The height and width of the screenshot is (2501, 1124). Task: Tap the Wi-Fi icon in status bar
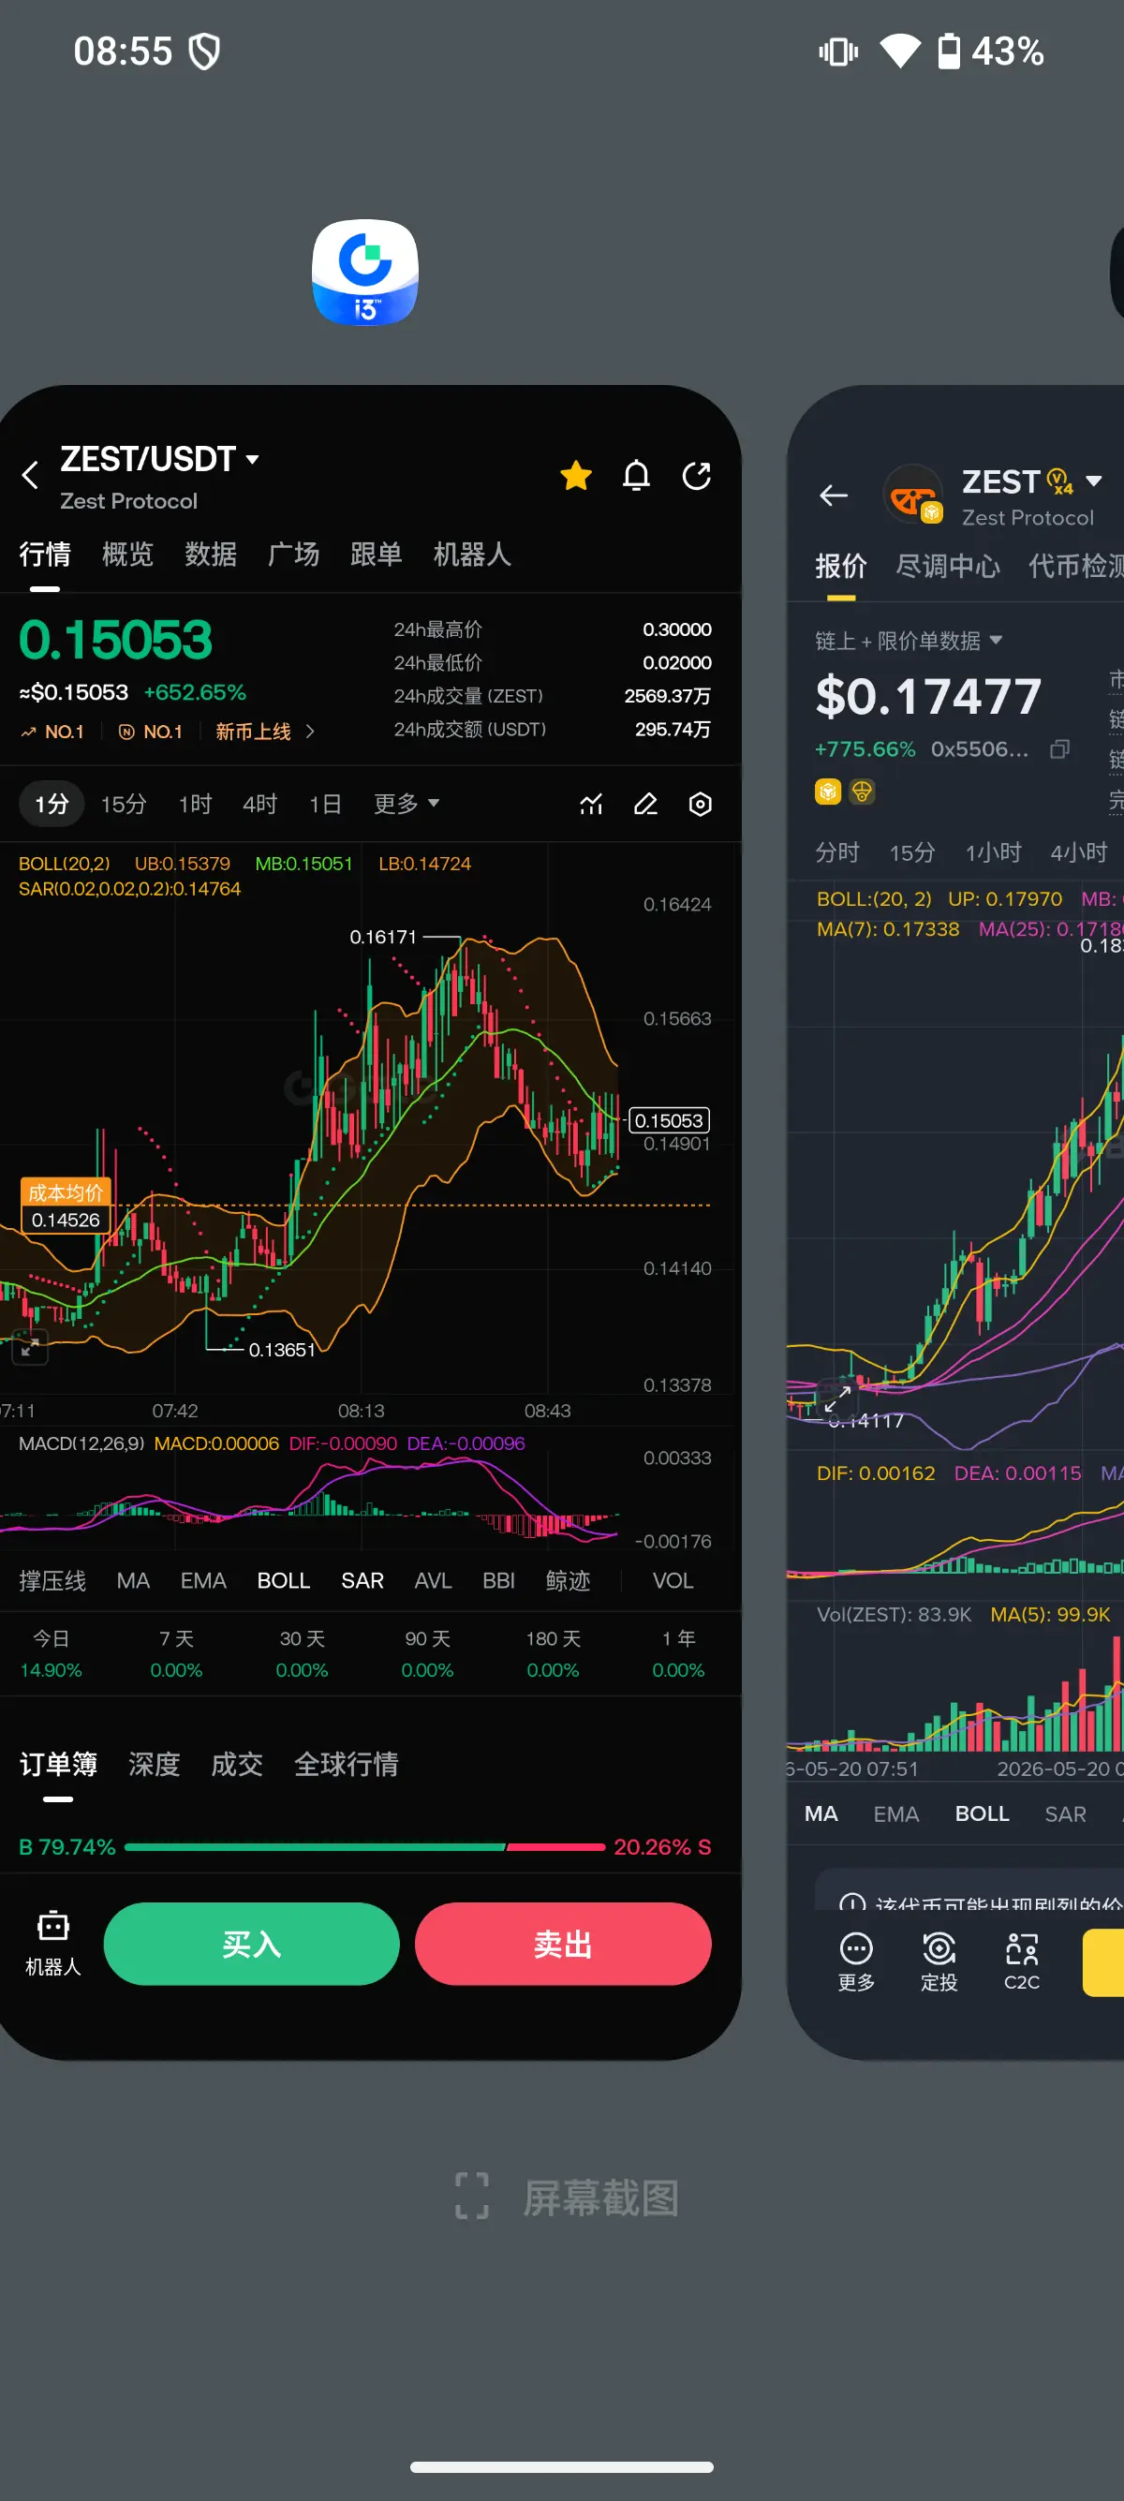900,51
